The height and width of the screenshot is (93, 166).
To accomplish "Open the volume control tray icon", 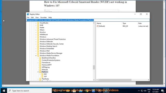I will [x=145, y=91].
